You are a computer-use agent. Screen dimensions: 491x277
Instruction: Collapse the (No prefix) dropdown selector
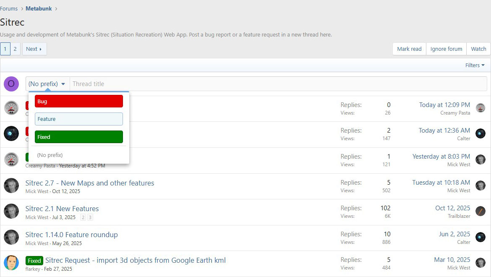pyautogui.click(x=47, y=84)
